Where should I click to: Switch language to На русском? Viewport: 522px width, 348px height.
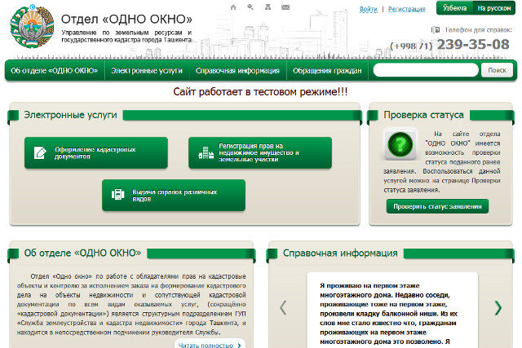493,8
